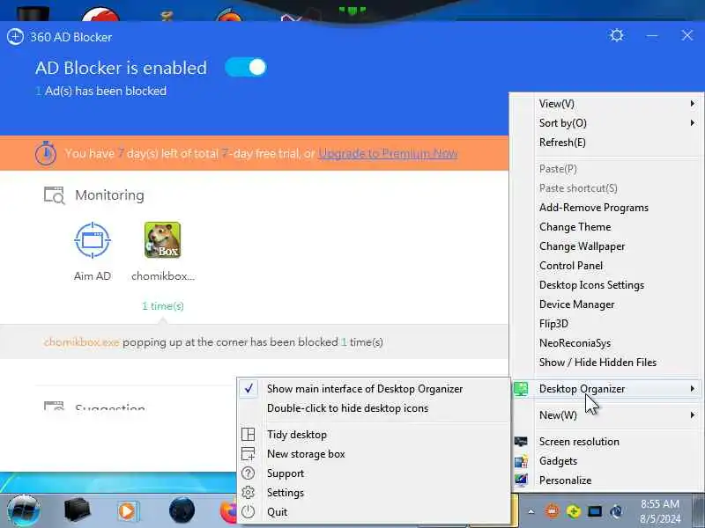Viewport: 705px width, 528px height.
Task: Launch Device Manager from context menu
Action: pyautogui.click(x=576, y=304)
